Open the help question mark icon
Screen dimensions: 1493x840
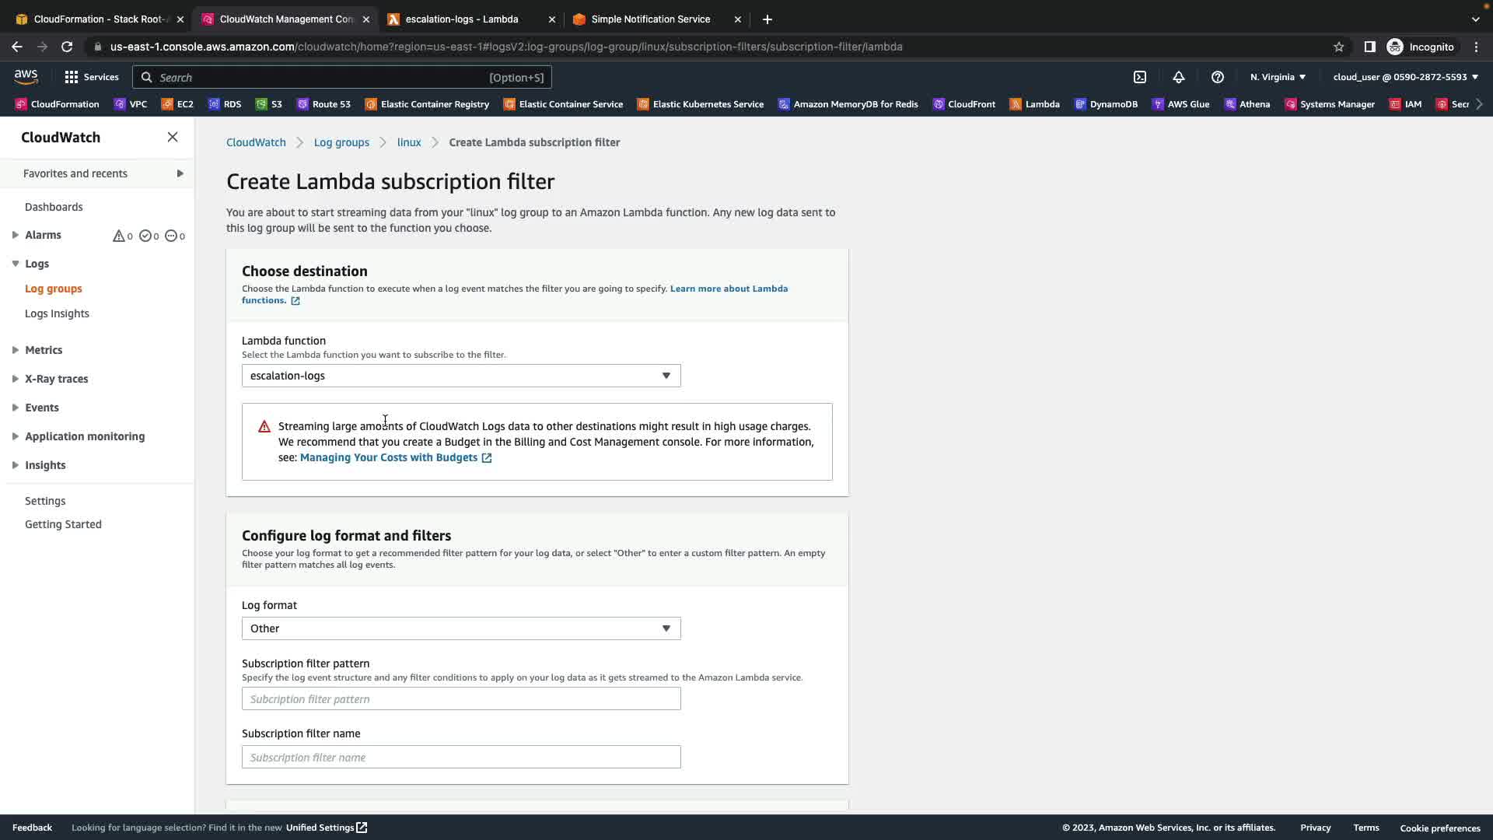point(1218,77)
